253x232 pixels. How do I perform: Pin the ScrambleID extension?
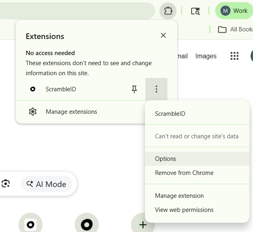(134, 89)
